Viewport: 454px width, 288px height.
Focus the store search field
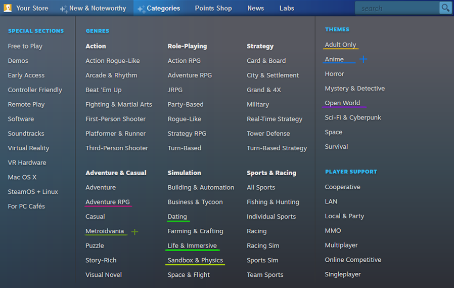[397, 8]
